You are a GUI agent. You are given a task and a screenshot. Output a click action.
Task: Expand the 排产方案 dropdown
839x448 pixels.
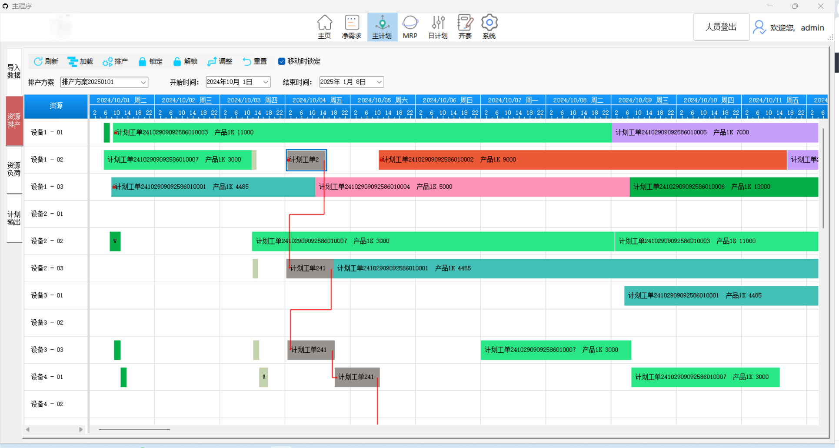(x=143, y=82)
